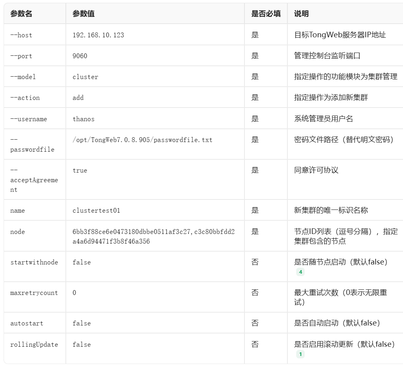Click description 是否自动启动(默认false)

click(337, 323)
